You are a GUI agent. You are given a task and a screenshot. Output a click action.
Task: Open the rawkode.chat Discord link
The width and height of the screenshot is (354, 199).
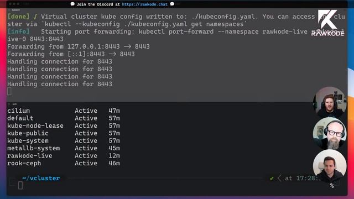point(144,4)
